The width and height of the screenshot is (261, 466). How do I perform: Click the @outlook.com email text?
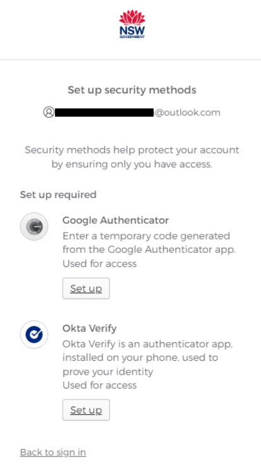(188, 112)
